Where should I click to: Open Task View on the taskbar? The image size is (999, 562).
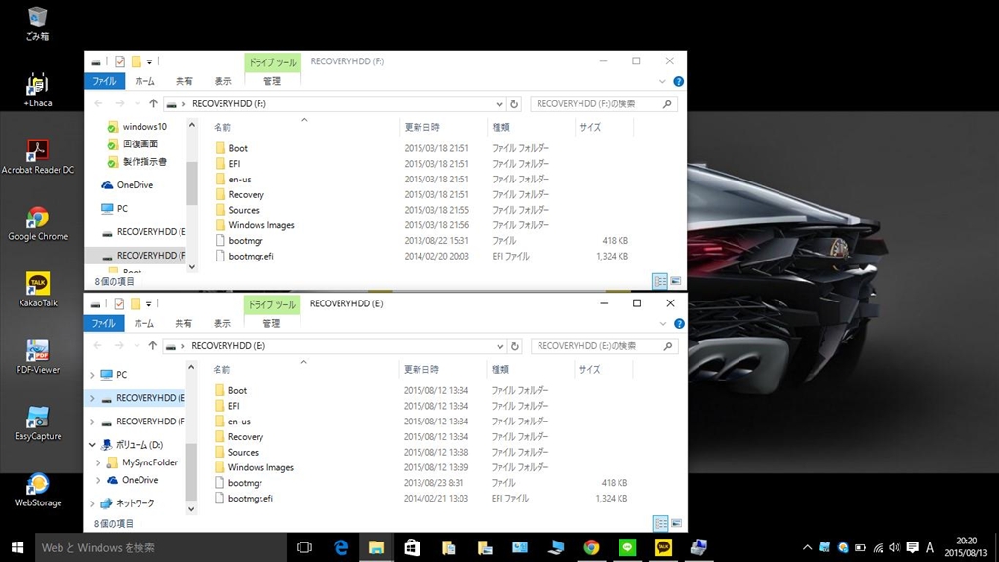[x=304, y=547]
